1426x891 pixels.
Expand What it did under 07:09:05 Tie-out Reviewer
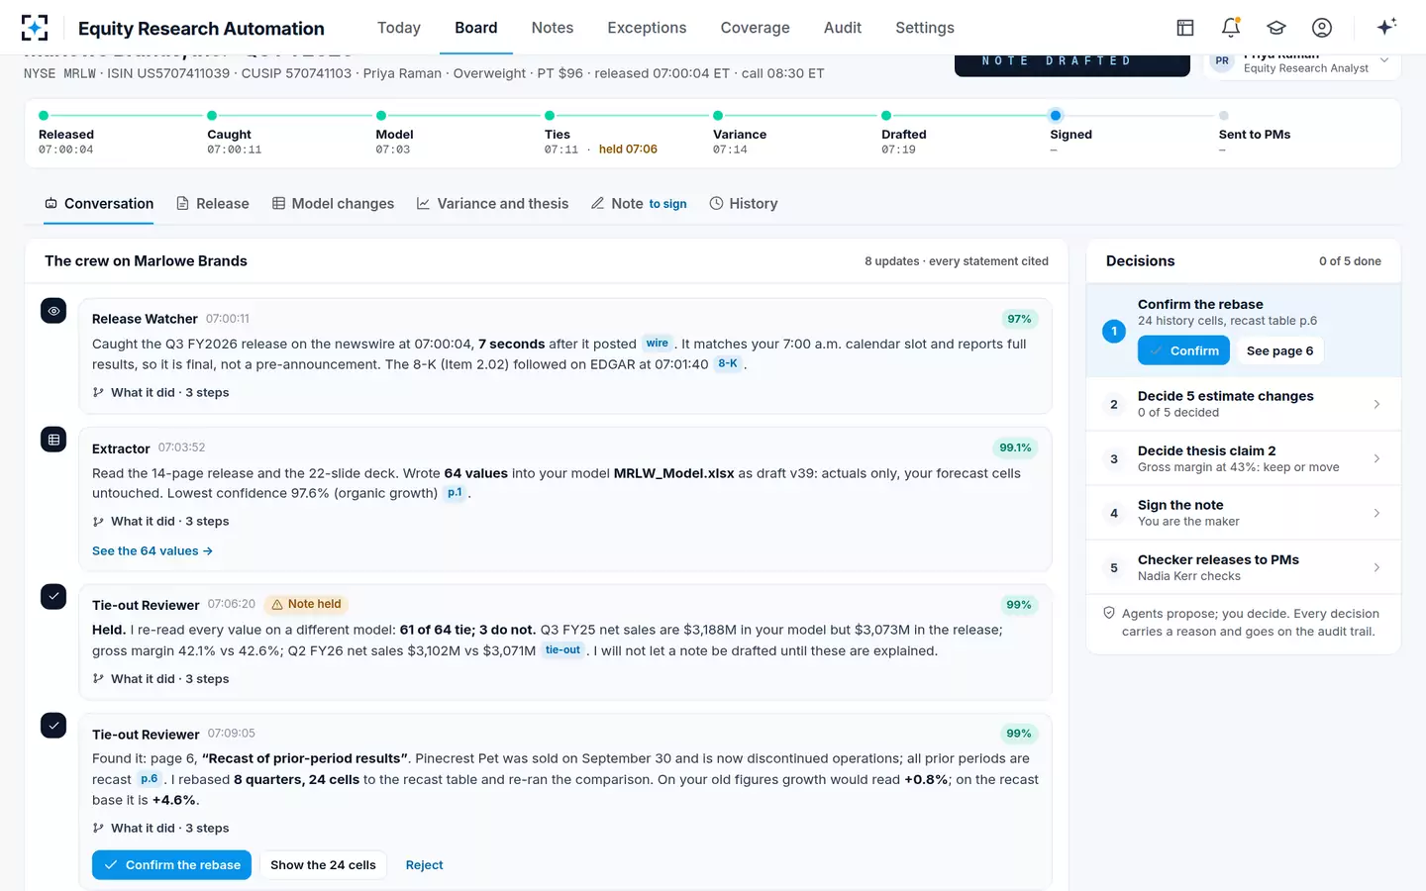(160, 828)
